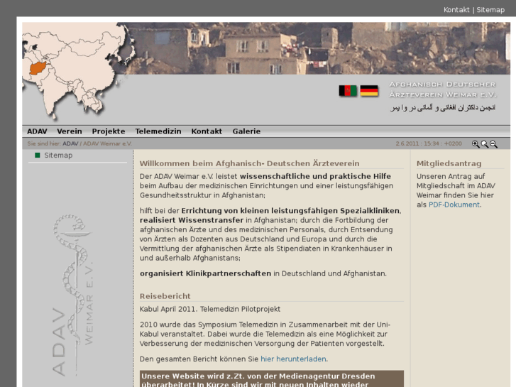516x387 pixels.
Task: Open the PDF-Dokument membership link
Action: point(454,205)
